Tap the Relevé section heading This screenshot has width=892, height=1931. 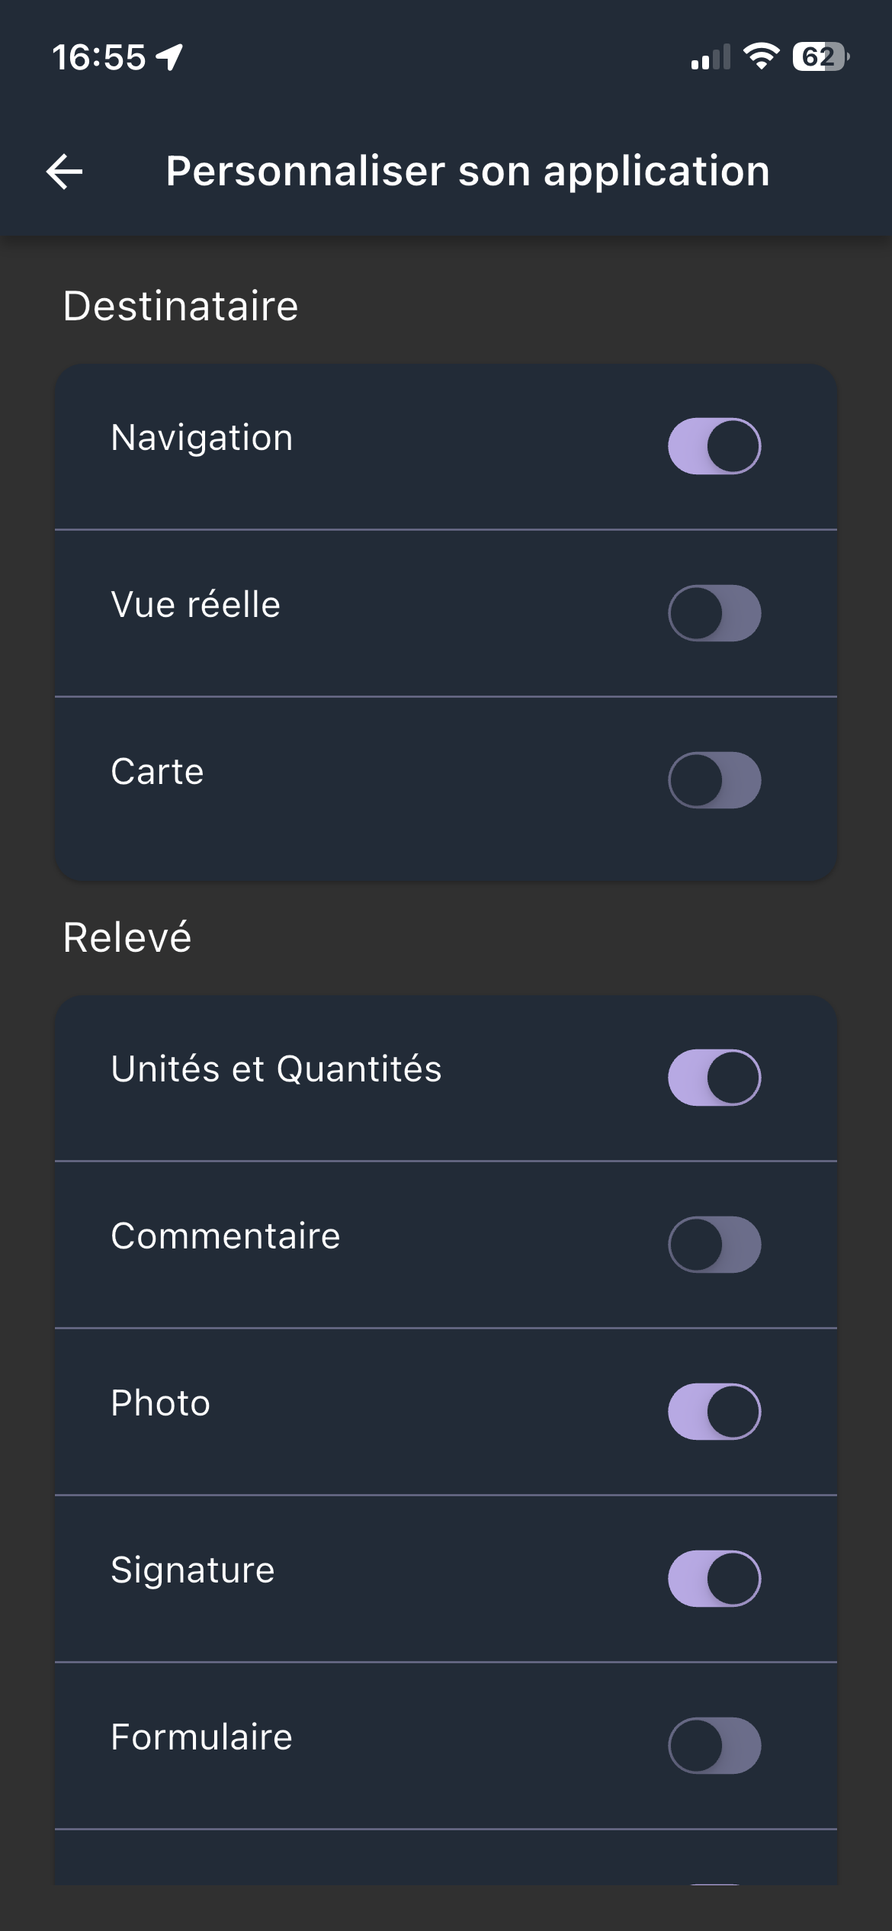click(x=127, y=938)
